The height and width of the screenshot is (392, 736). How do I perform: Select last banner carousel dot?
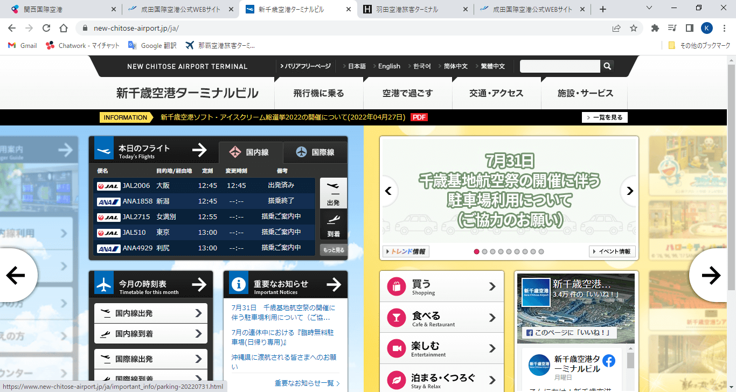tap(541, 251)
